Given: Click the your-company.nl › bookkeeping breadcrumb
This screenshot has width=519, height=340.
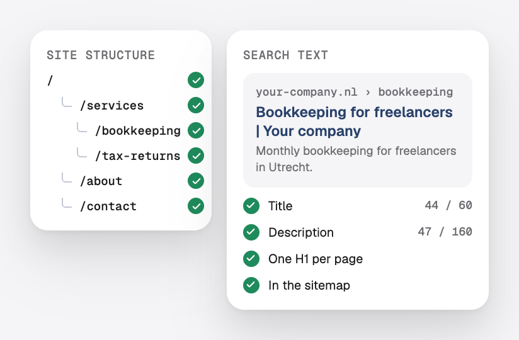Looking at the screenshot, I should (354, 92).
